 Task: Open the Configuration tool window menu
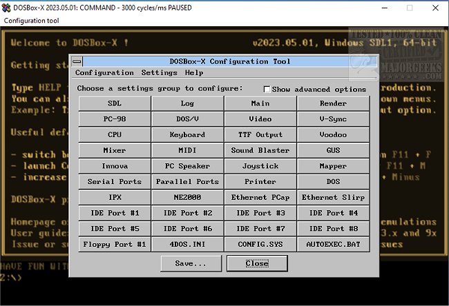(x=32, y=21)
